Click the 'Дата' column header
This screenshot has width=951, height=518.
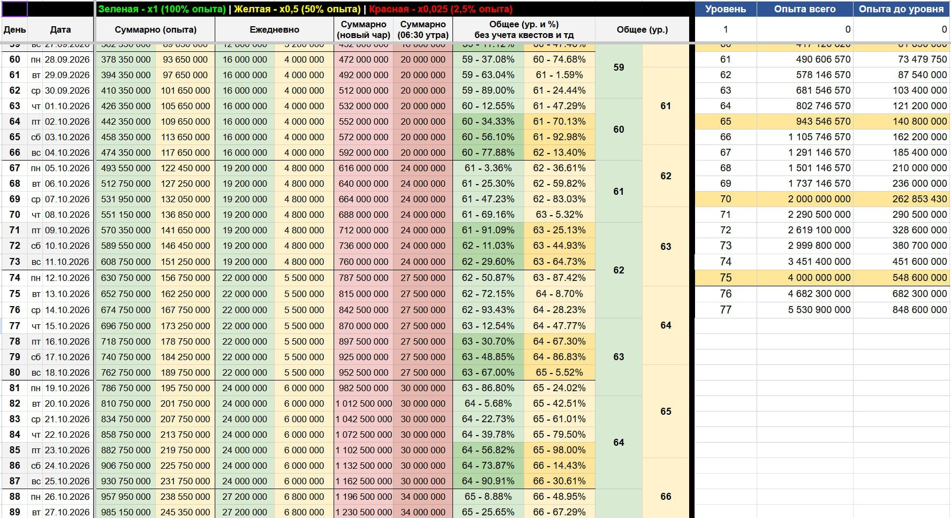(x=61, y=29)
